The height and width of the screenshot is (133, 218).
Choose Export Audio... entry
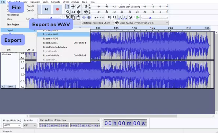pos(63,43)
